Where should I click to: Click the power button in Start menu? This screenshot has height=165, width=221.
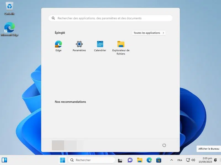164,145
